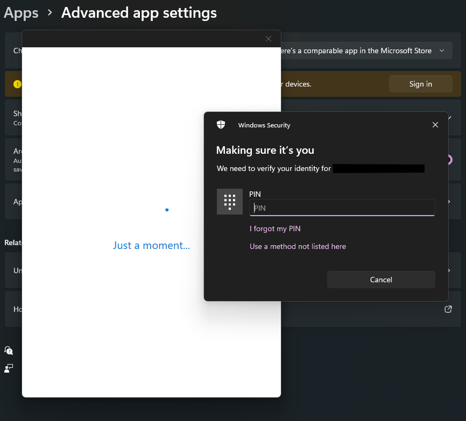Image resolution: width=466 pixels, height=421 pixels.
Task: Select the PIN keypad icon
Action: tap(230, 201)
